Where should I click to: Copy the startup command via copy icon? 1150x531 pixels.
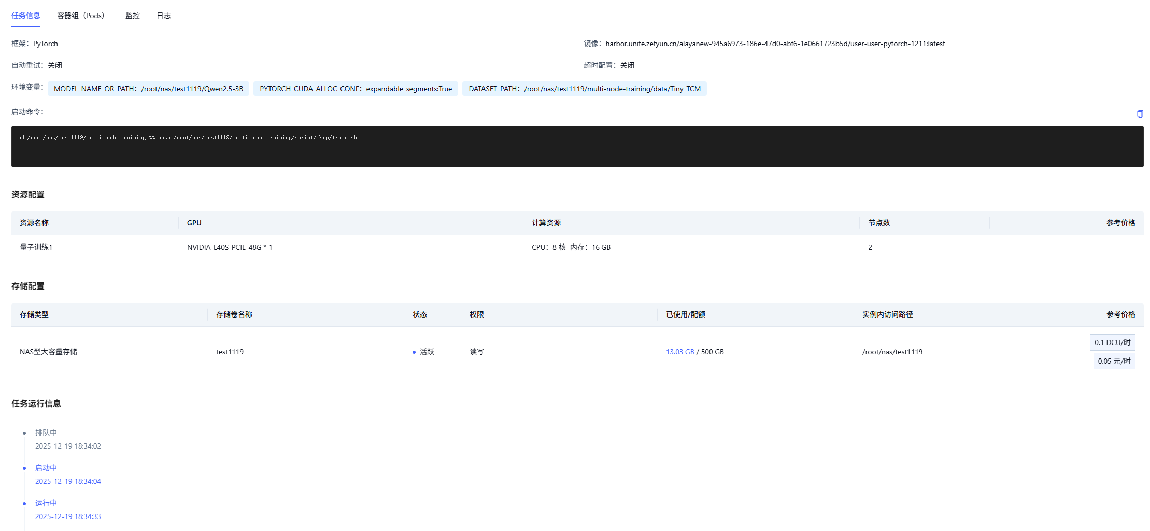1140,114
